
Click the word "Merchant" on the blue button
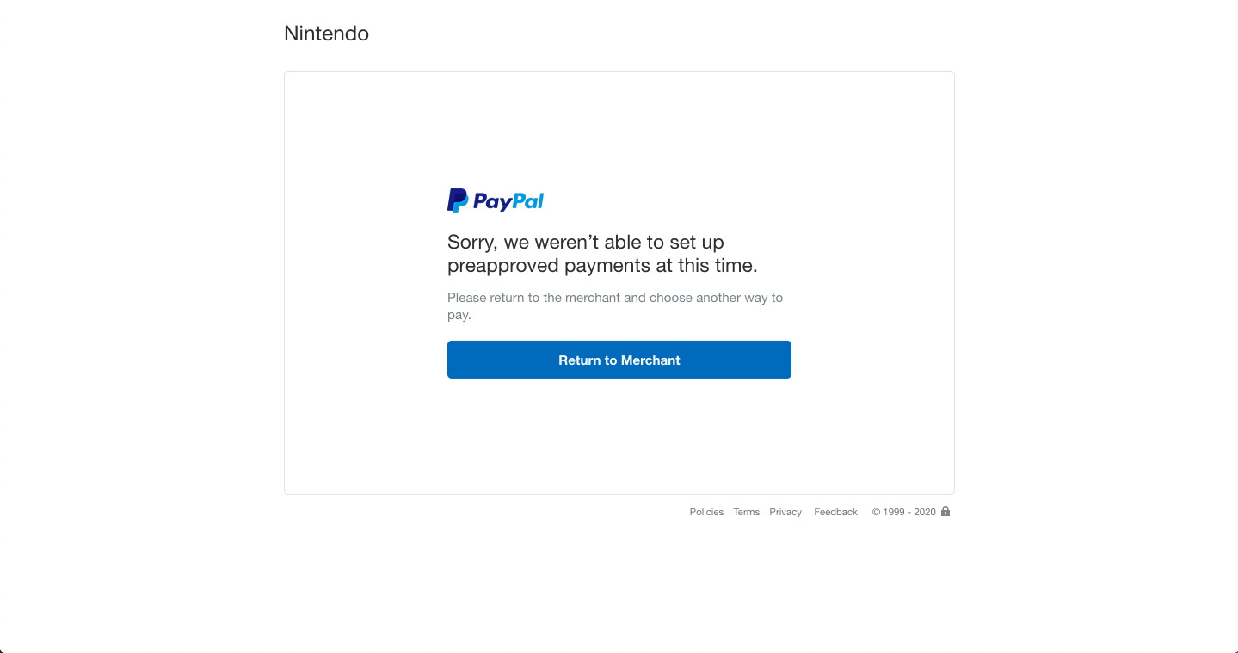pyautogui.click(x=650, y=360)
